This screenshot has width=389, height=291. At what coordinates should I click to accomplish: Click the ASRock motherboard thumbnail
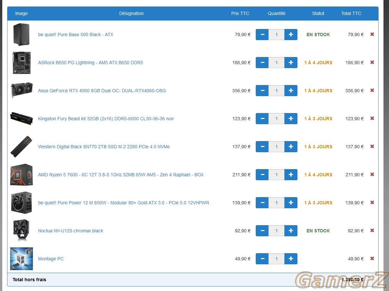tap(22, 63)
